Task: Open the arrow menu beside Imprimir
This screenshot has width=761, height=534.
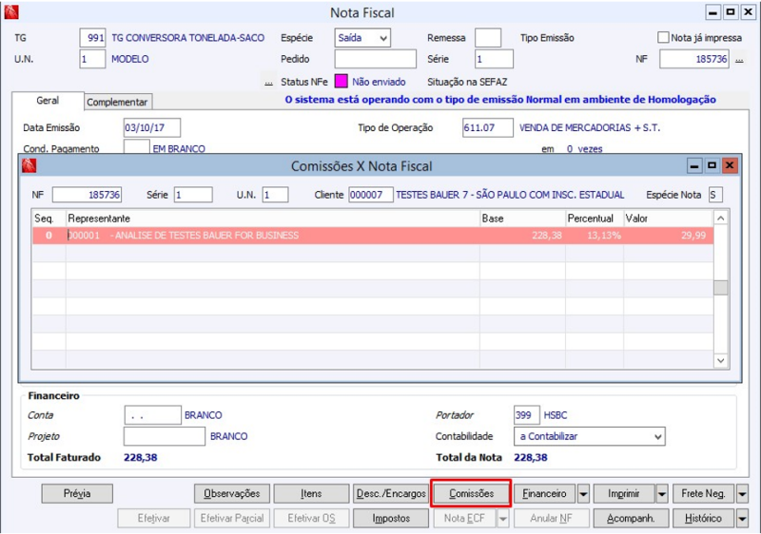Action: 662,494
